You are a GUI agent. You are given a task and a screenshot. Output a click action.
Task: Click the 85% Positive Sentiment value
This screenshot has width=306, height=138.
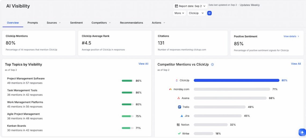pos(239,44)
